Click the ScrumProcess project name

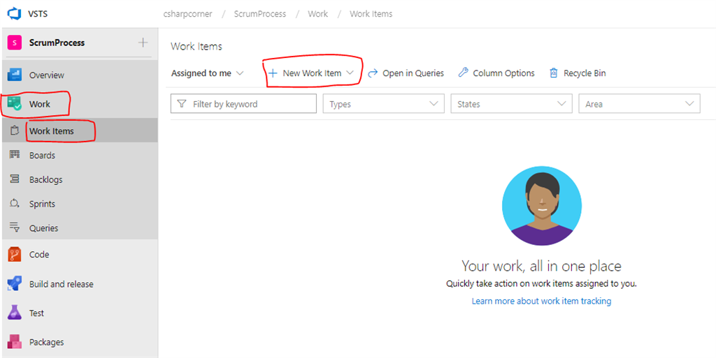click(57, 43)
